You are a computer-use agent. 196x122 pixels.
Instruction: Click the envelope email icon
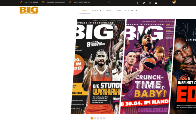coord(43,2)
